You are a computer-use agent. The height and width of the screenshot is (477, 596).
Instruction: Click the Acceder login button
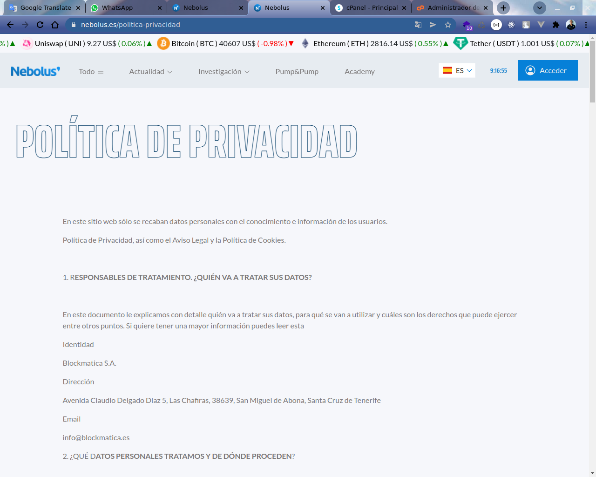click(x=548, y=70)
